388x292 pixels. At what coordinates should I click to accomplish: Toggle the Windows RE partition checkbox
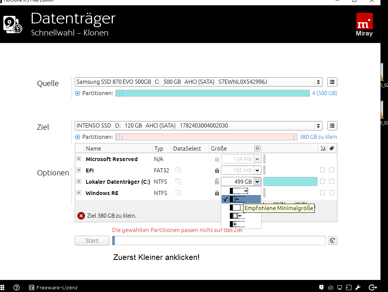coord(79,193)
